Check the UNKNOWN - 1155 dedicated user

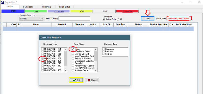click(43, 54)
